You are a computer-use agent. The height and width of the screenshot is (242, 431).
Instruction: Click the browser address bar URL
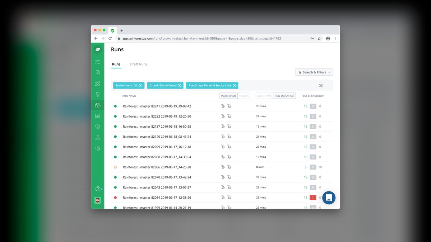[201, 38]
